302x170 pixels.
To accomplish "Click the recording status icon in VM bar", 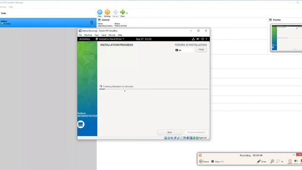I will tap(188, 138).
